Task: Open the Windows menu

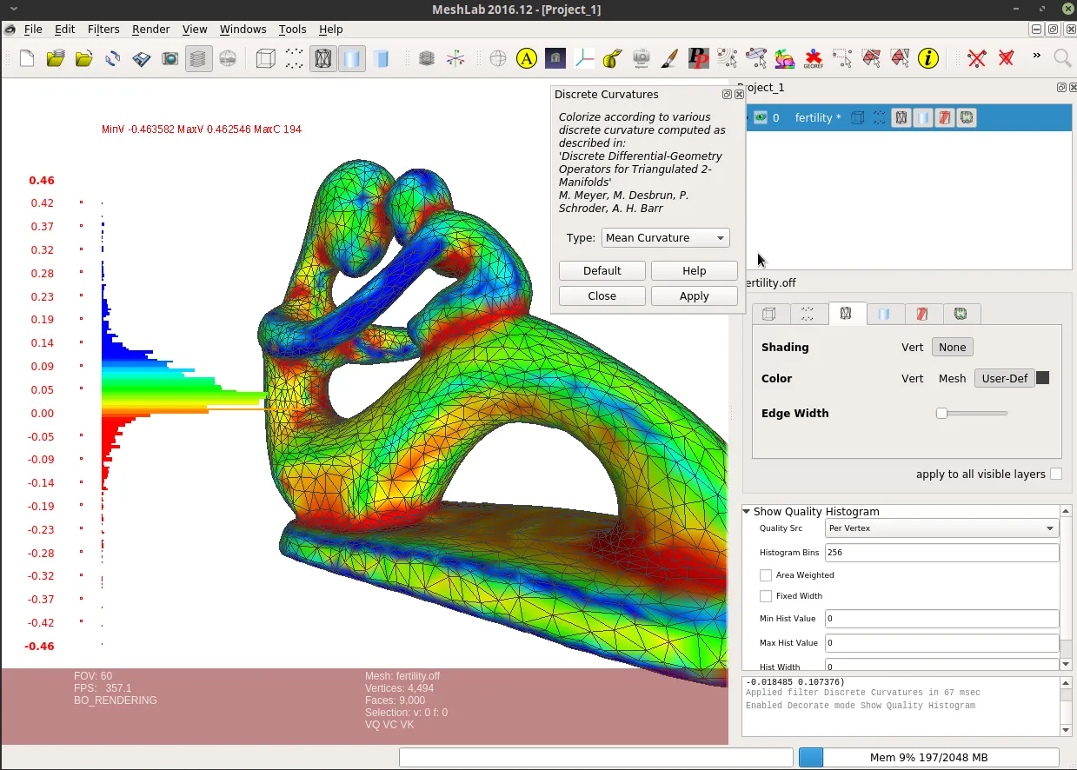Action: pos(243,29)
